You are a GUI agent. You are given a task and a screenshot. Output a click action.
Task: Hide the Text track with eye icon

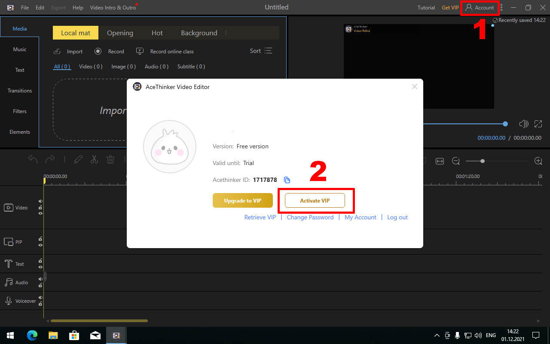point(40,267)
